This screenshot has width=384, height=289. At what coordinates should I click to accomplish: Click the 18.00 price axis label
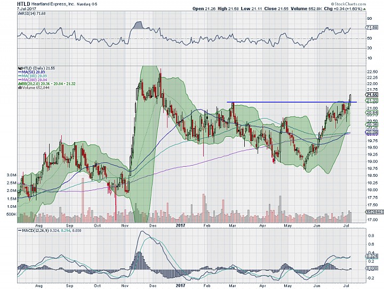(372, 190)
